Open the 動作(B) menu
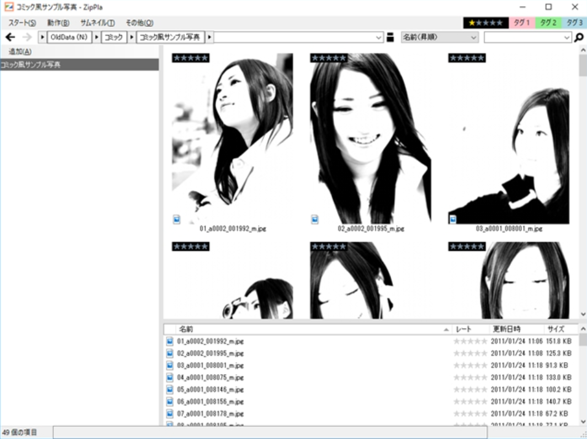Viewport: 587px width, 439px height. pos(58,23)
